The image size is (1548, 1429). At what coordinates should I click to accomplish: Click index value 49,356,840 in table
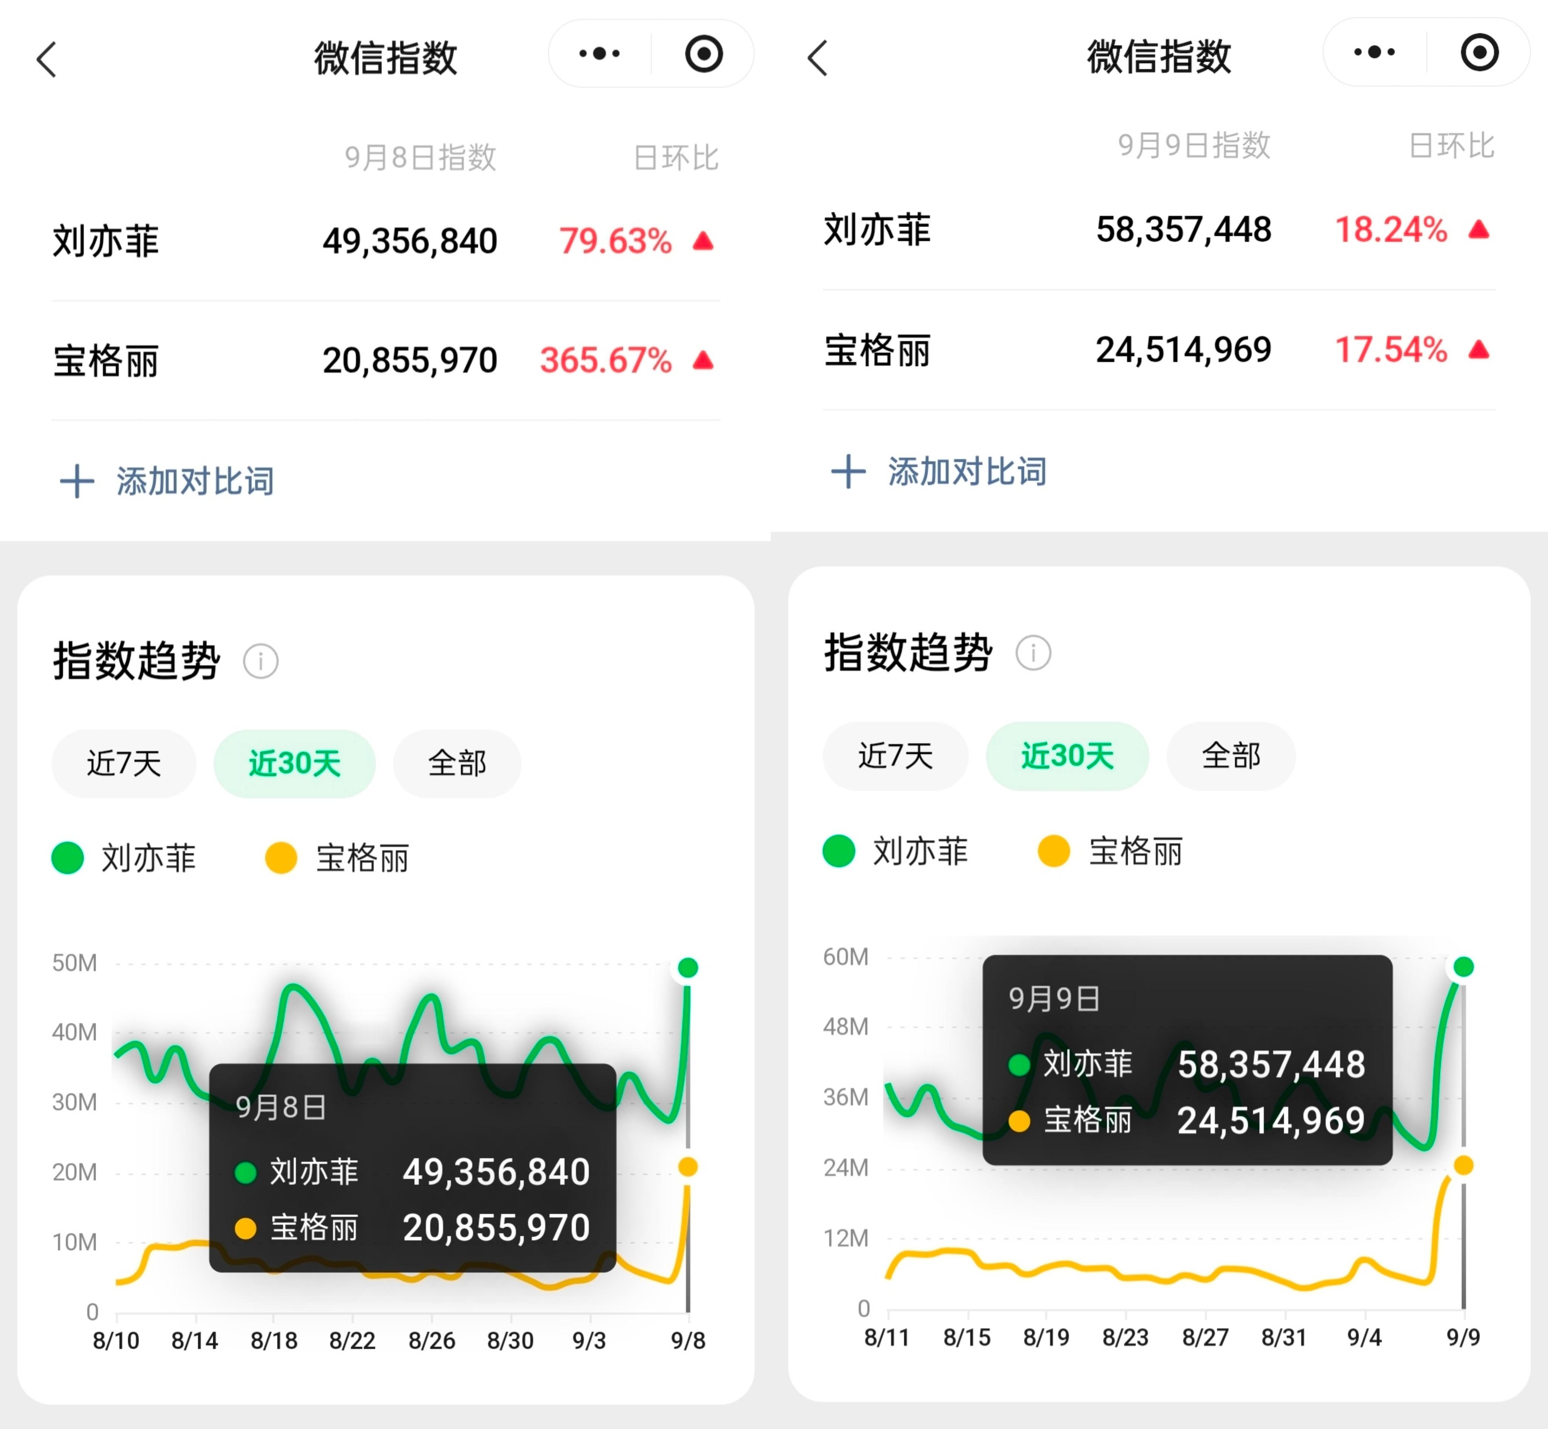[x=410, y=241]
